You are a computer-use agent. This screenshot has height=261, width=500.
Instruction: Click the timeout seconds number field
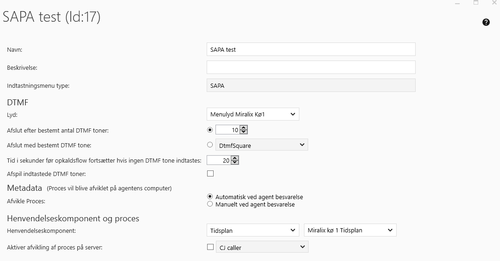(x=218, y=160)
